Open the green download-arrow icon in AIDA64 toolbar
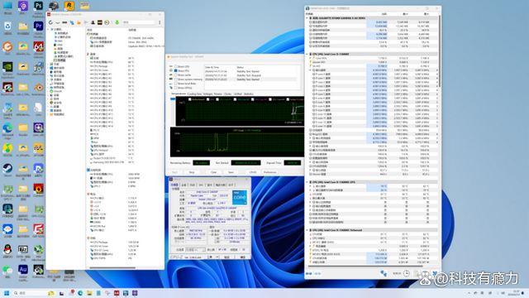This screenshot has width=529, height=298. [x=117, y=22]
